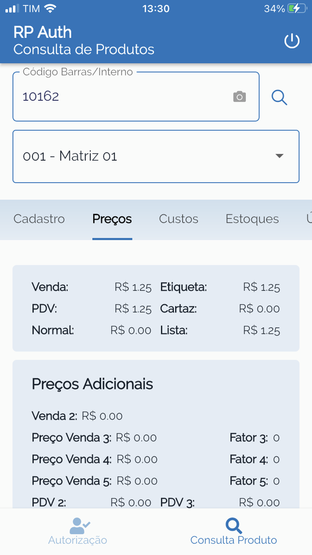Tap the Preços Adicionais heading

coord(92,384)
